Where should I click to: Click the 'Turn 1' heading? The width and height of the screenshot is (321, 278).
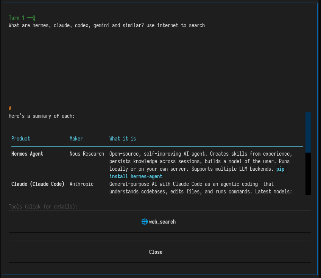pyautogui.click(x=17, y=18)
